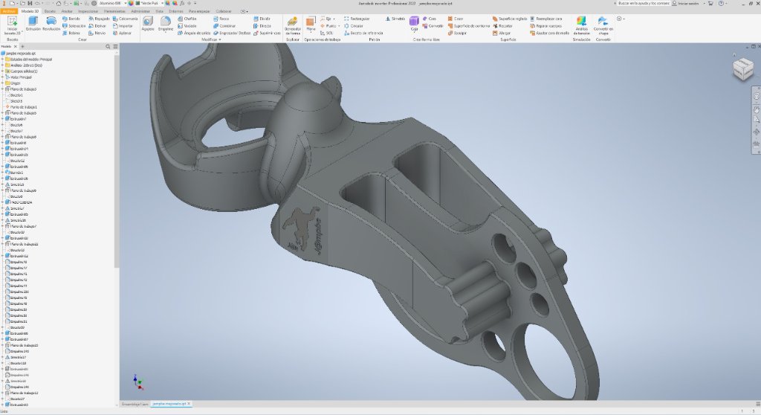
Task: Select the Extrusión tool
Action: click(x=33, y=24)
